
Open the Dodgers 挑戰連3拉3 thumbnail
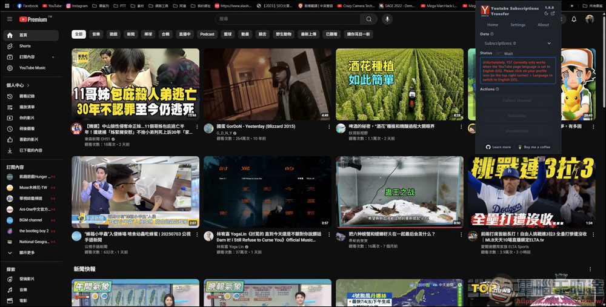click(x=531, y=192)
